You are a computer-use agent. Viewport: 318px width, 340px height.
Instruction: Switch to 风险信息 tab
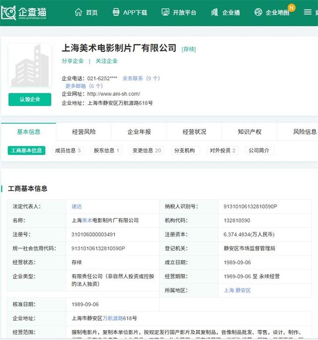305,132
